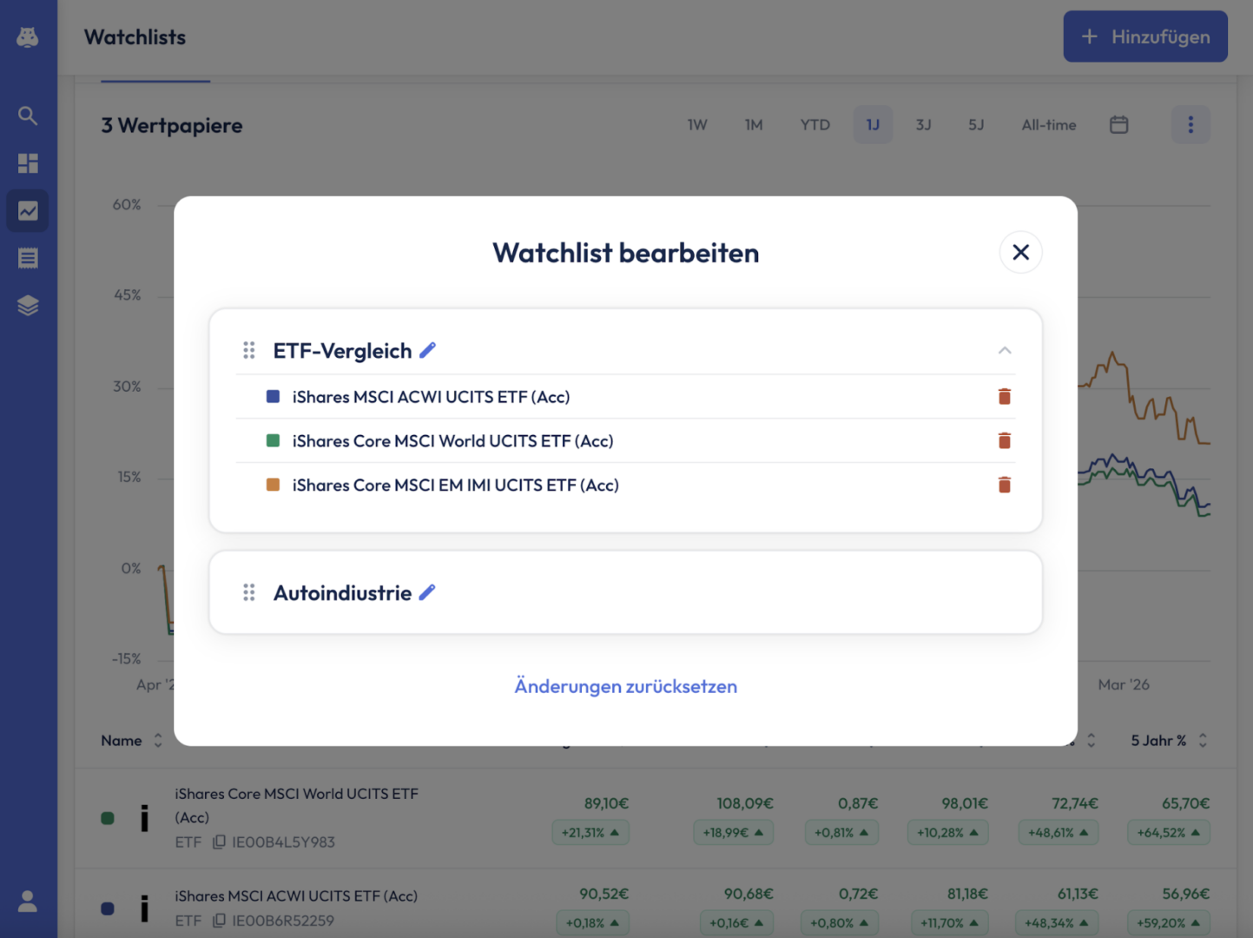Switch chart to YTD range
This screenshot has width=1253, height=938.
coord(814,125)
